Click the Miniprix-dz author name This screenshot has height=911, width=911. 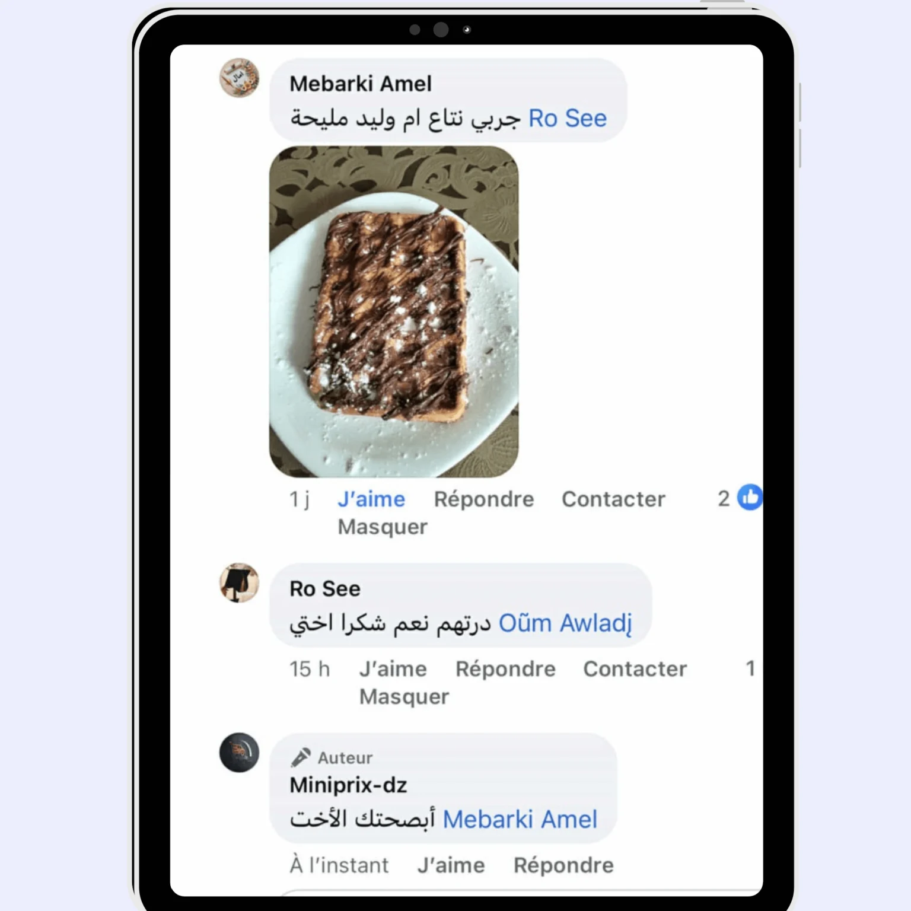pyautogui.click(x=348, y=785)
